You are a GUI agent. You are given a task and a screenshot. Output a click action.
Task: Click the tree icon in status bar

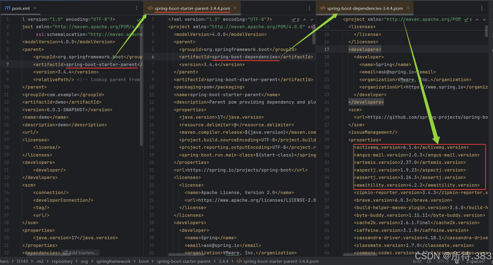(457, 261)
